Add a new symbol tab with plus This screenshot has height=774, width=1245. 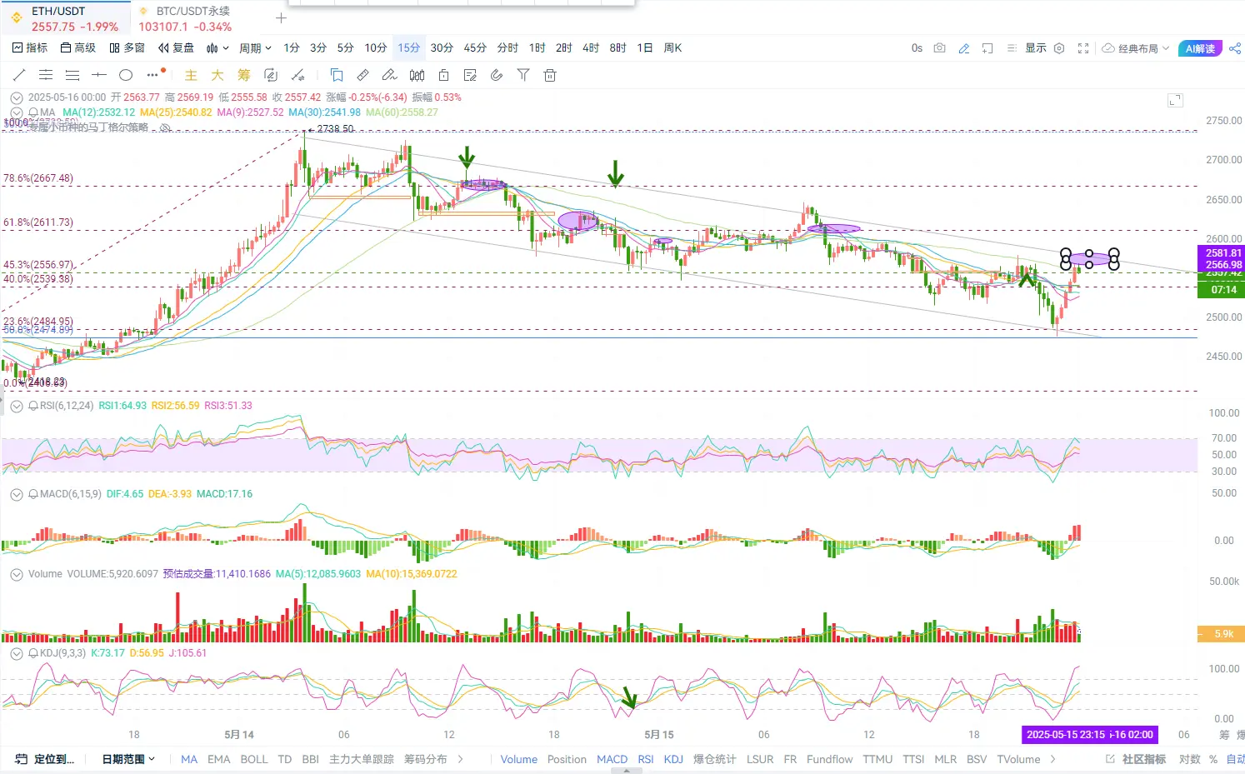pos(282,17)
